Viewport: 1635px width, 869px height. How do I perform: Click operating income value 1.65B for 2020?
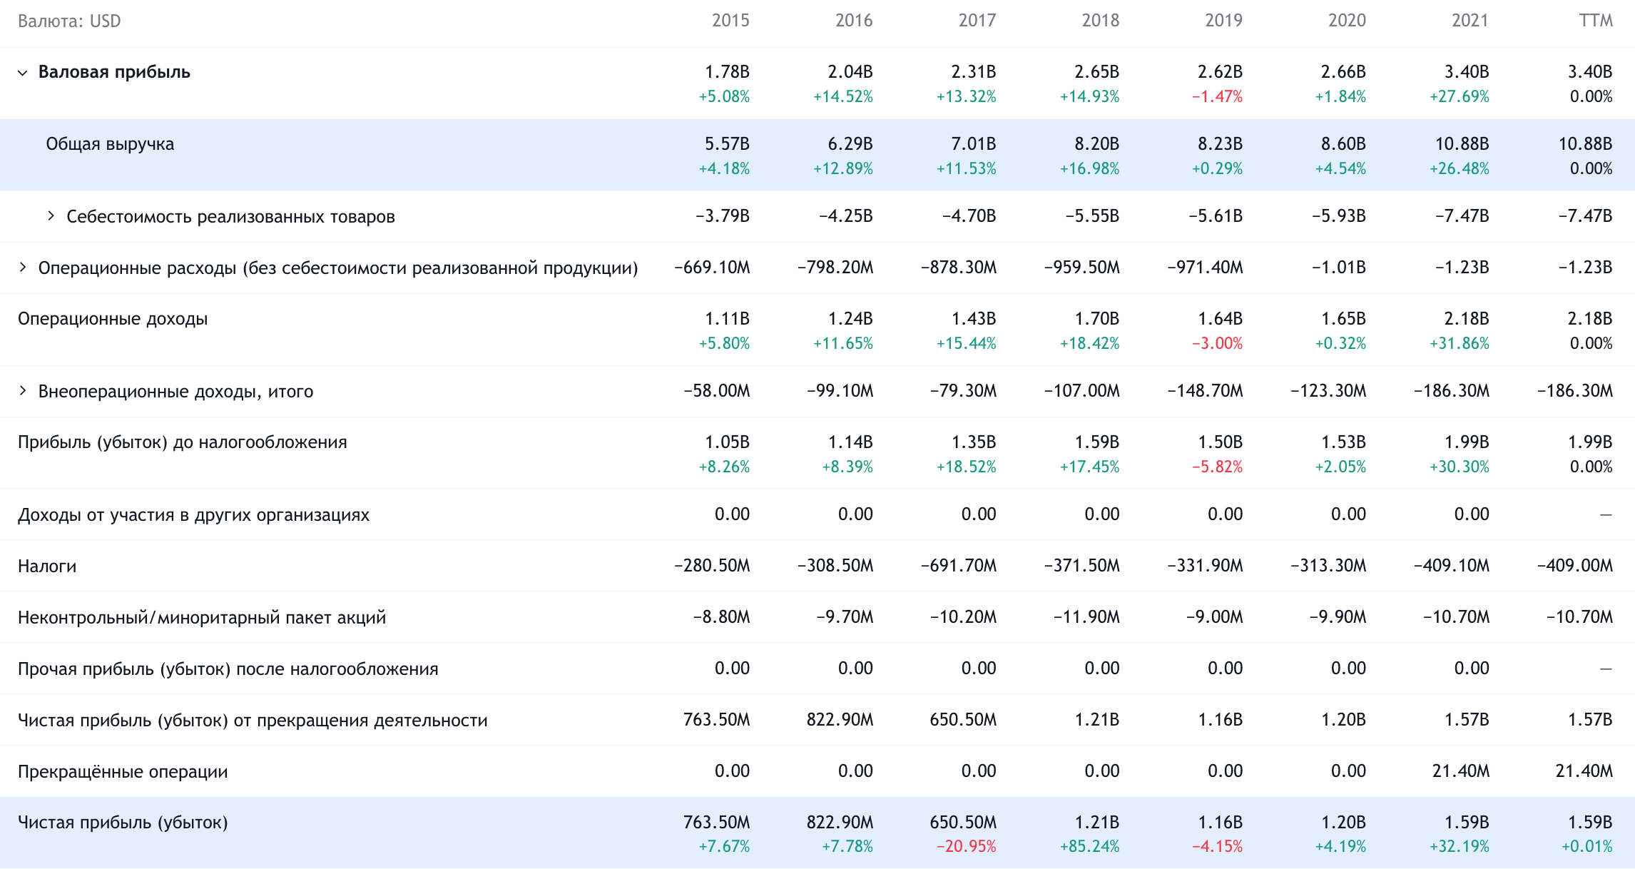[x=1343, y=319]
